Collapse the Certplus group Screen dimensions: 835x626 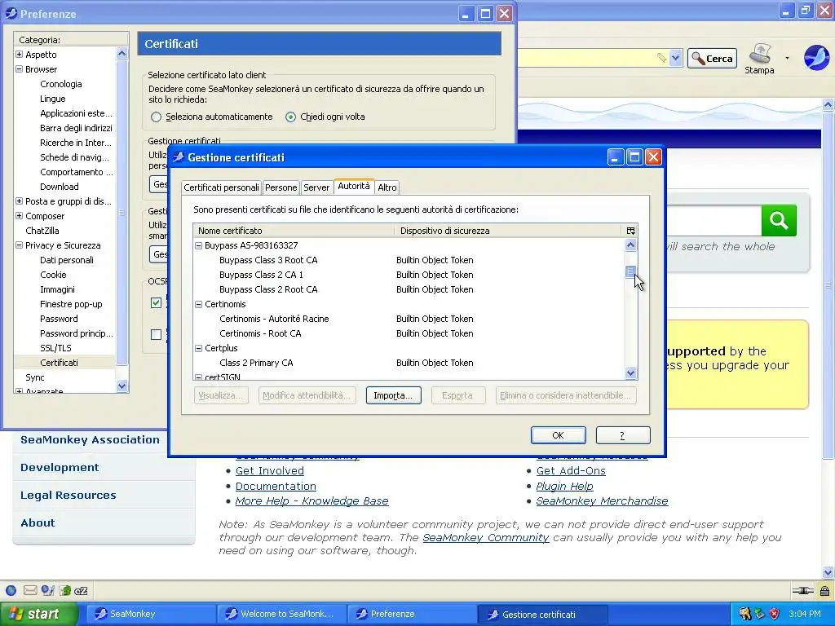click(199, 348)
